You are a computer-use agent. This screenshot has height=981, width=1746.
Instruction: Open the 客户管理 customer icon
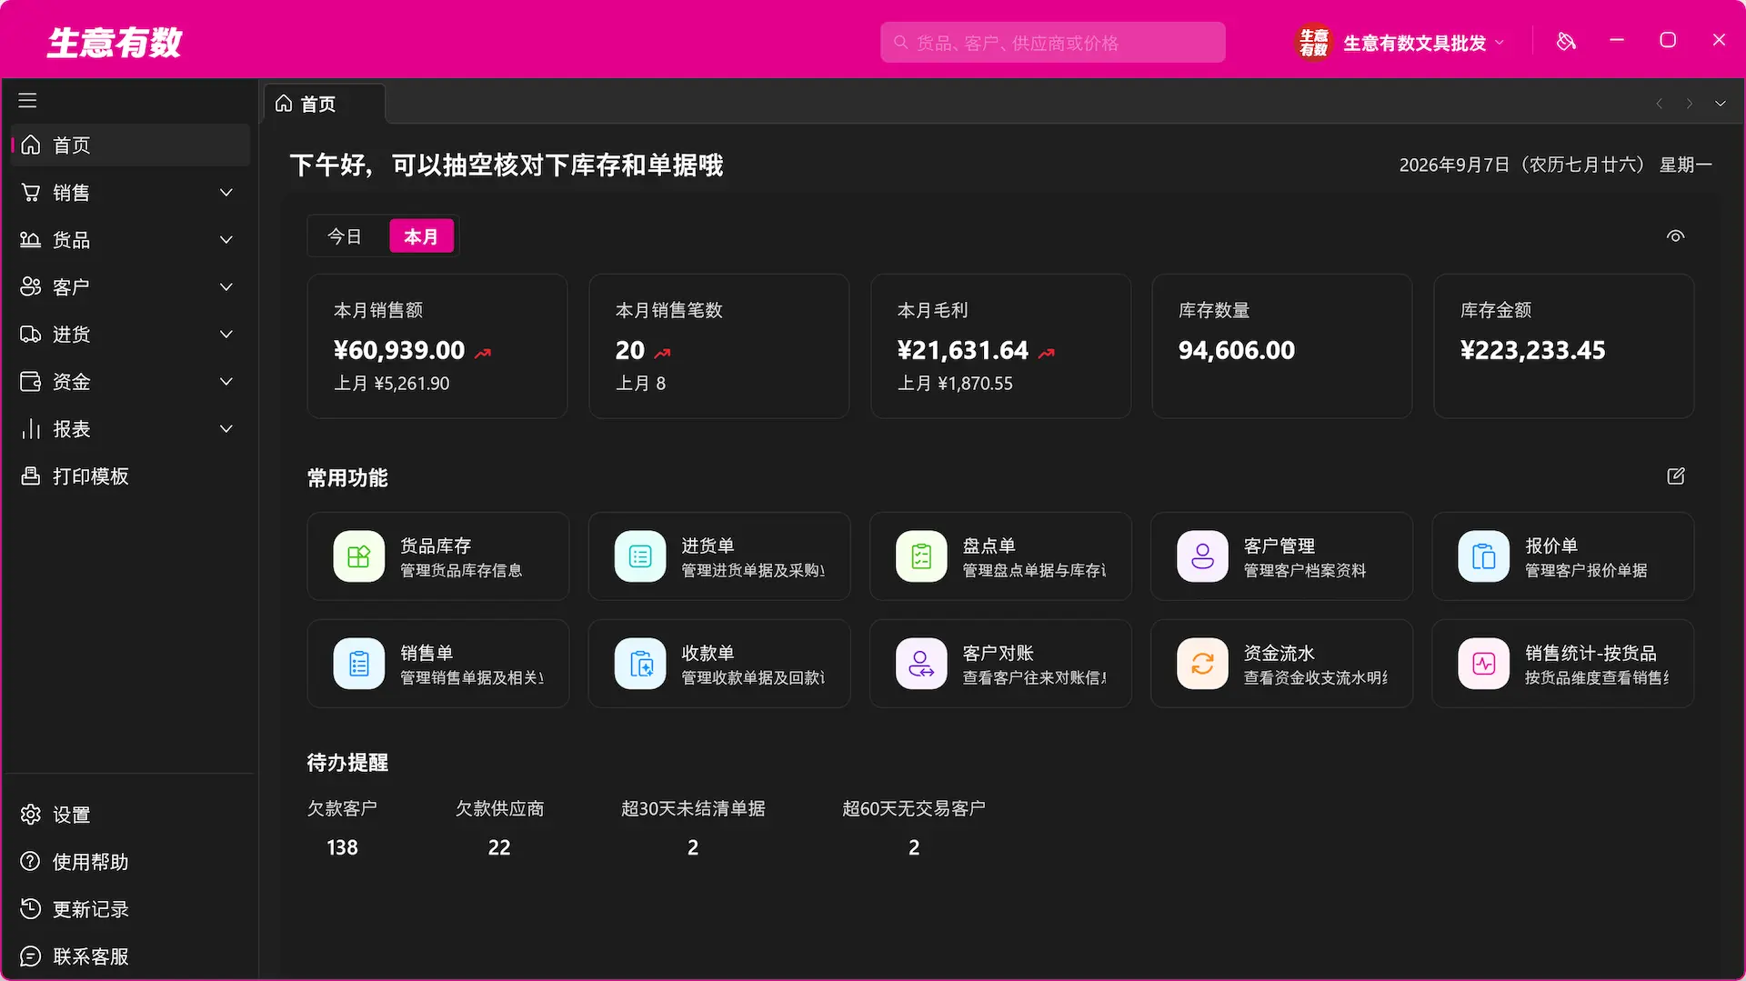pos(1202,556)
